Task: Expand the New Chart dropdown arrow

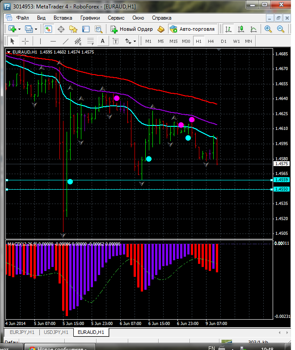Action: [20, 29]
